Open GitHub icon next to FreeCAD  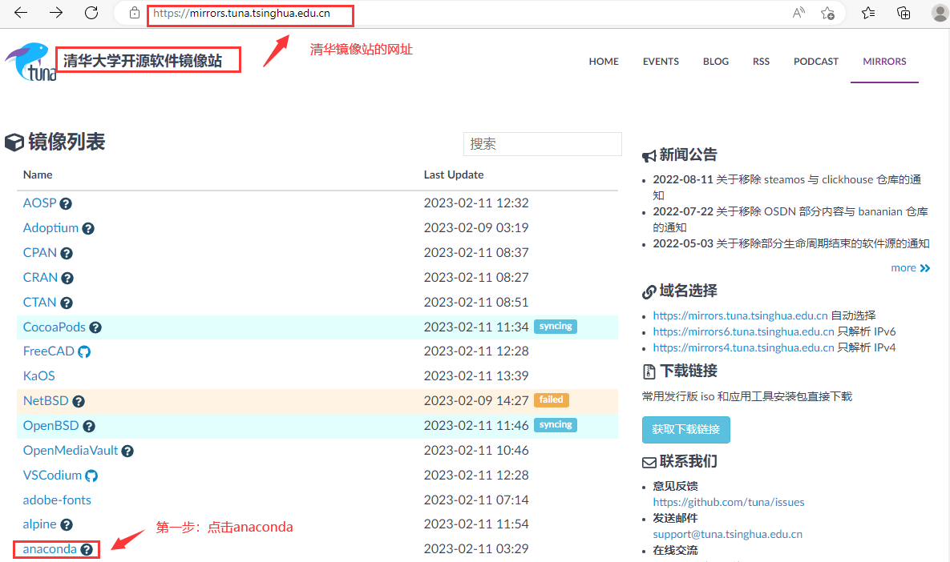(84, 352)
